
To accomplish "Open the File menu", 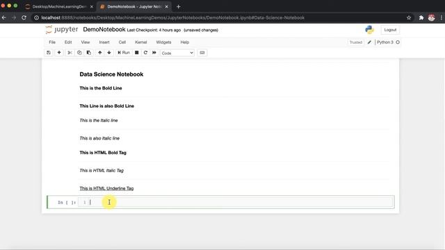I will pyautogui.click(x=52, y=42).
